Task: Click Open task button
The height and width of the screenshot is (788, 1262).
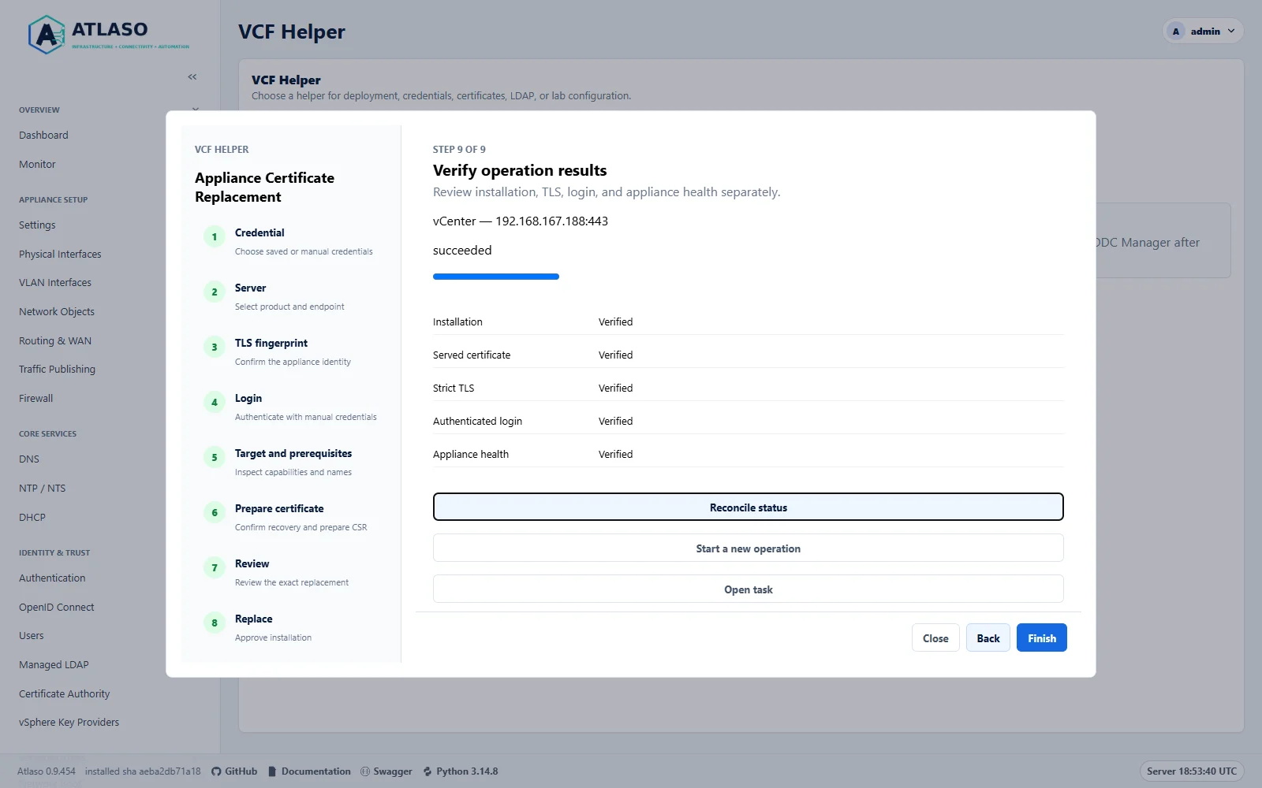Action: 748,589
